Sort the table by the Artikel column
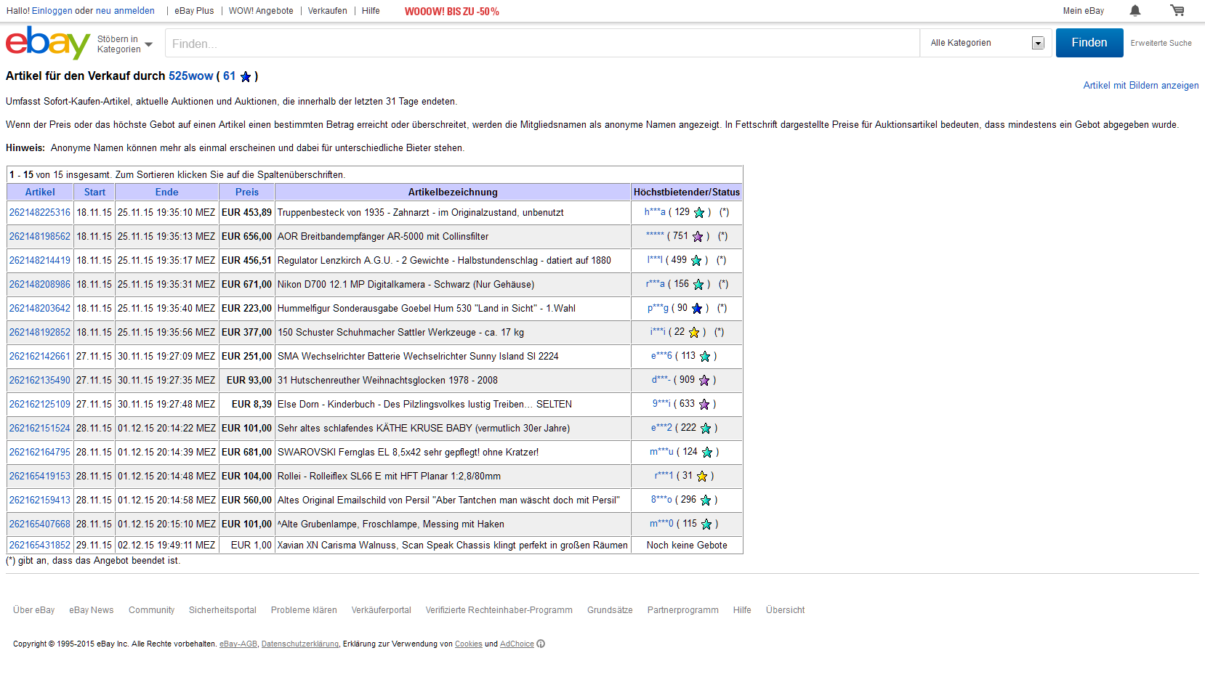The height and width of the screenshot is (685, 1205). point(40,192)
